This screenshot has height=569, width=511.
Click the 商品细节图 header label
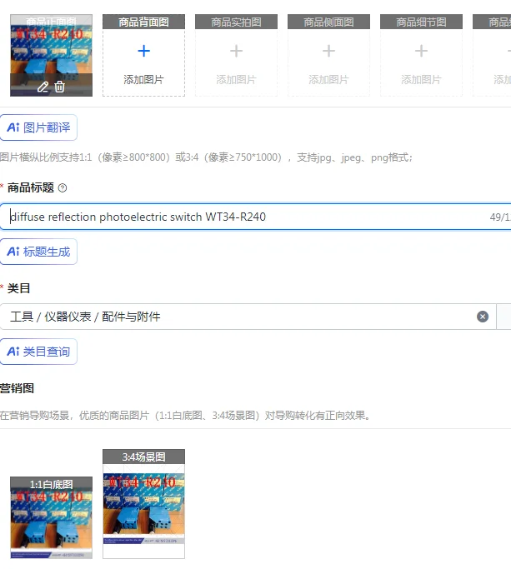(421, 22)
